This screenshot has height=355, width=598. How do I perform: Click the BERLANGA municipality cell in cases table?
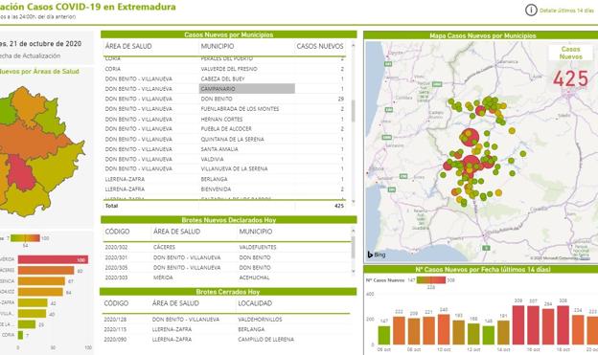(x=214, y=179)
